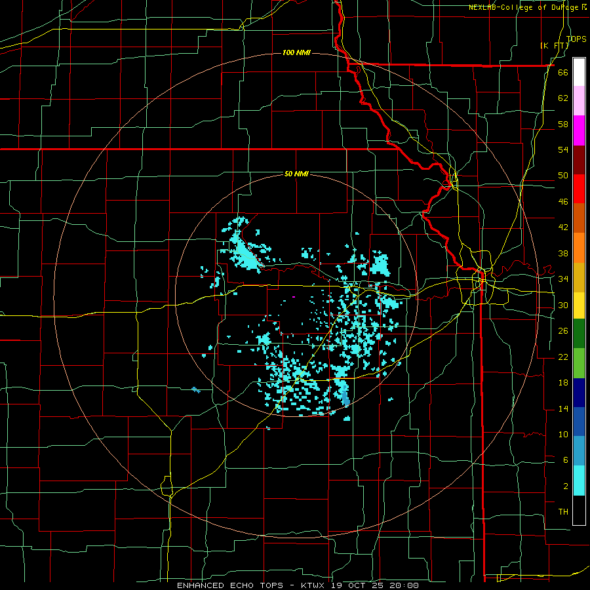Viewport: 590px width, 590px height.
Task: Click the tiny magenta echo pixel
Action: pyautogui.click(x=294, y=297)
